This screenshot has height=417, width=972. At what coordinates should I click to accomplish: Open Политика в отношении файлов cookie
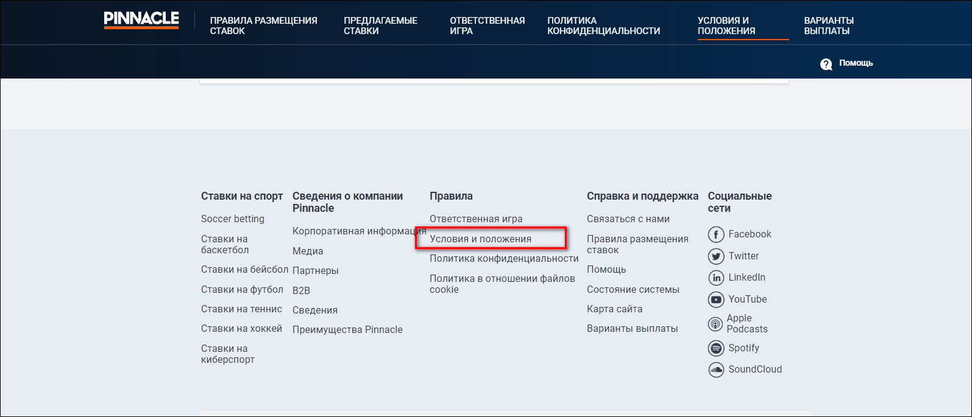click(x=502, y=284)
